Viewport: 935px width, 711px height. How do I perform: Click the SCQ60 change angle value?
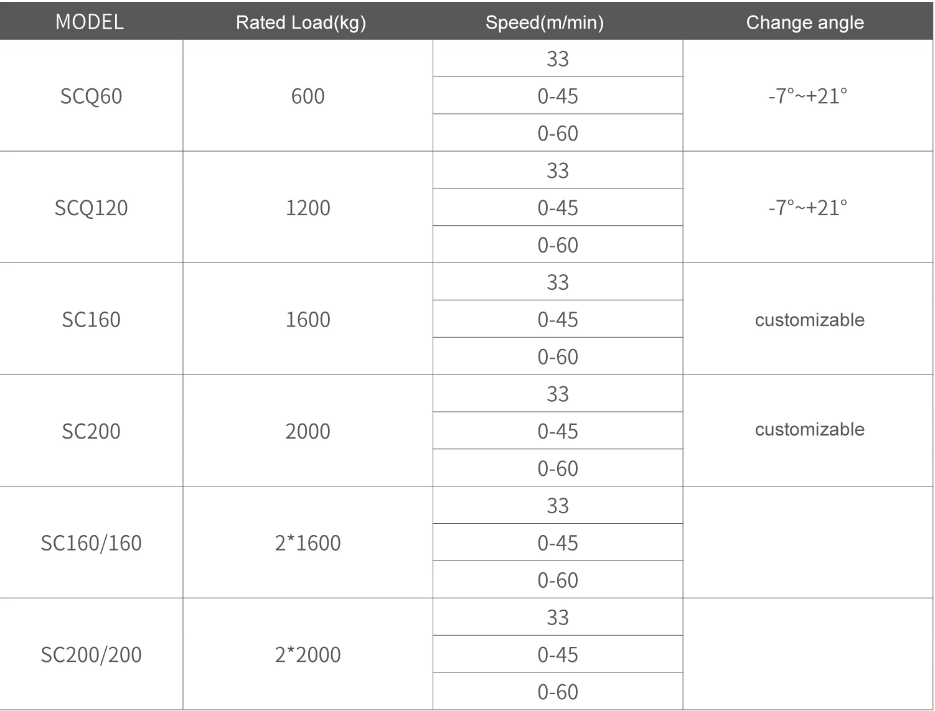click(807, 96)
